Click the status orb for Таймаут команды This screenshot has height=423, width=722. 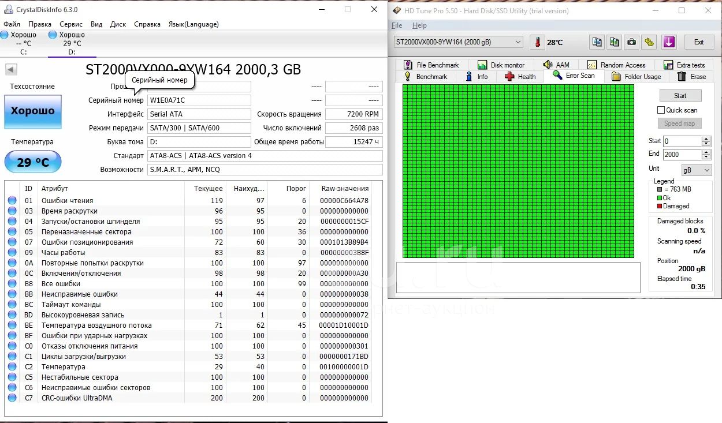coord(12,305)
